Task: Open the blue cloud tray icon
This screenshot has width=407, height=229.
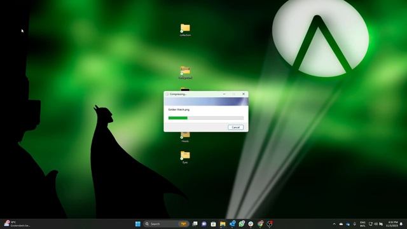Action: click(348, 224)
